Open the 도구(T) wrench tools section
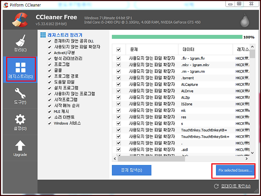Image resolution: width=261 pixels, height=196 pixels. coord(20,96)
